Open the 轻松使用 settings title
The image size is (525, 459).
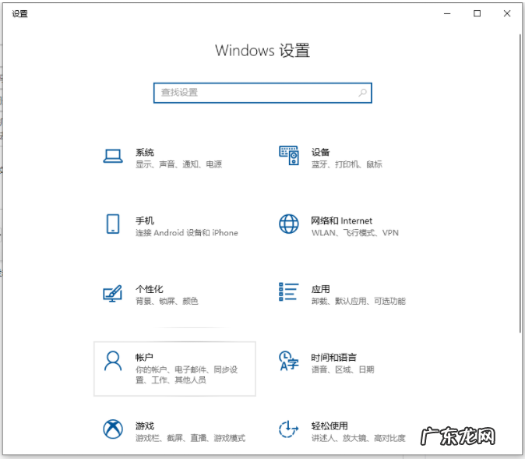point(329,425)
